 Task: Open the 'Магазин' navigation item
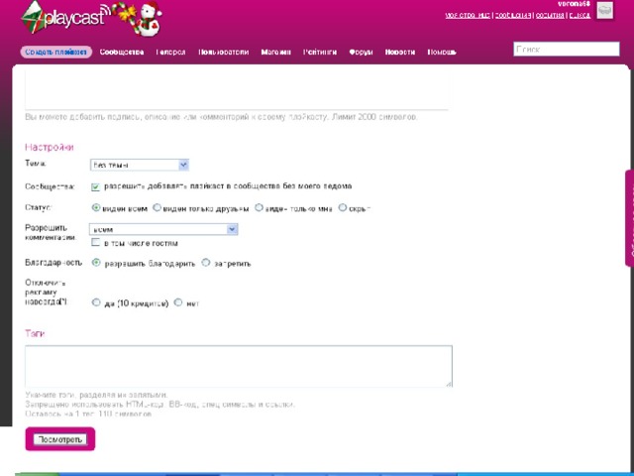(275, 53)
